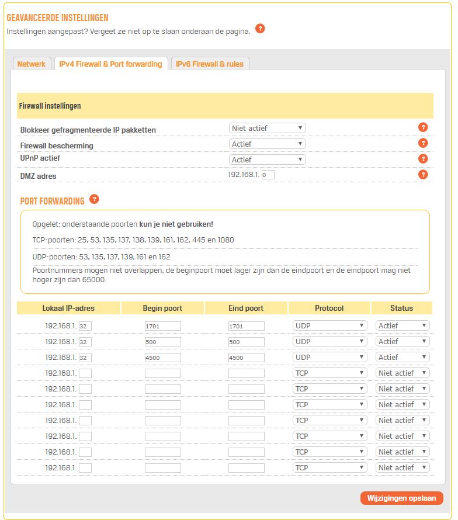The width and height of the screenshot is (458, 520).
Task: Switch to IPv6 Firewall & rules tab
Action: click(211, 64)
